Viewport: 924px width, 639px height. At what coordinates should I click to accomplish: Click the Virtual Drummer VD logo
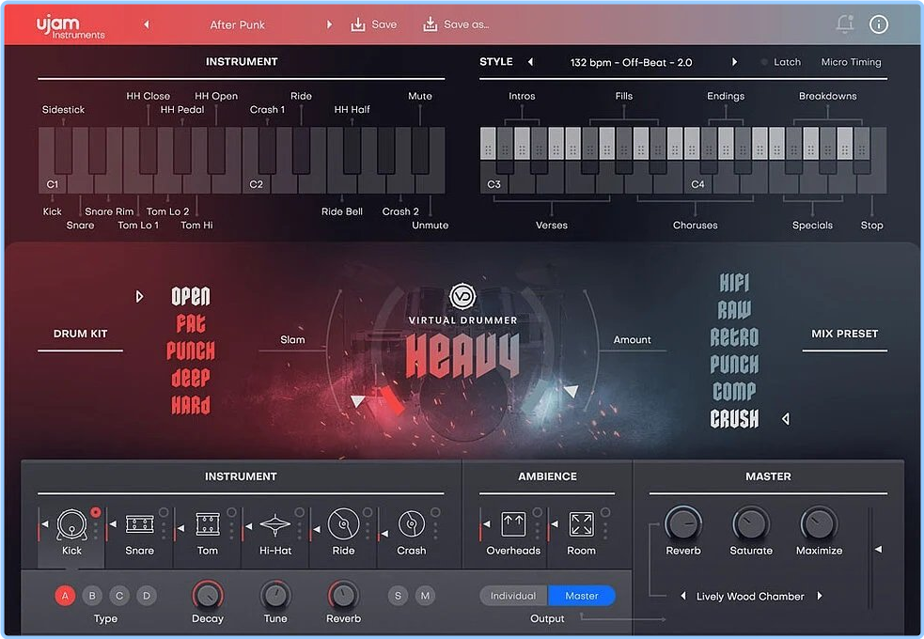tap(462, 296)
